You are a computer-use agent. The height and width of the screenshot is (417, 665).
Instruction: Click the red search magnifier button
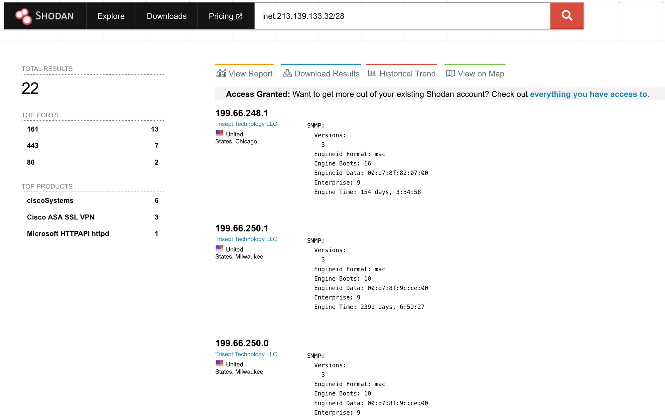(x=567, y=16)
